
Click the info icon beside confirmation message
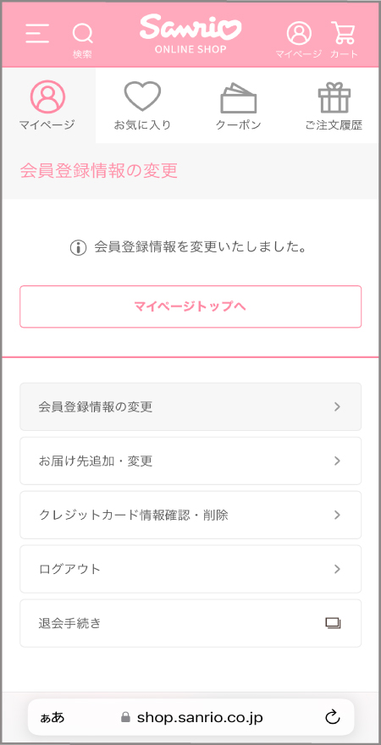tap(79, 247)
